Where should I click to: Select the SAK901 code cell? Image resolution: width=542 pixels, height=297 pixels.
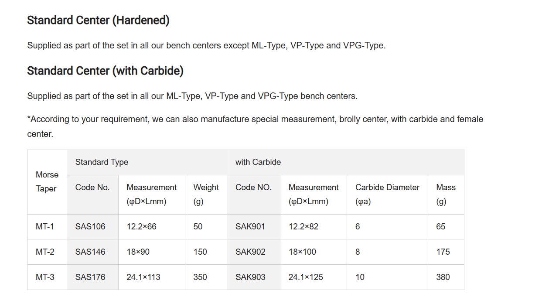[x=253, y=227]
